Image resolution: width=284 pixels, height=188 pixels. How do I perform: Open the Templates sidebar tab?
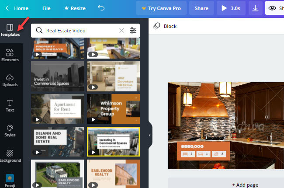tap(10, 30)
